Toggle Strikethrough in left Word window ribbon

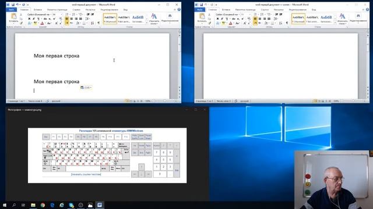click(x=45, y=19)
